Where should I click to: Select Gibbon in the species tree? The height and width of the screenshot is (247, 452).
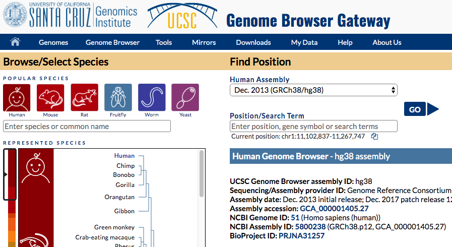click(x=124, y=211)
